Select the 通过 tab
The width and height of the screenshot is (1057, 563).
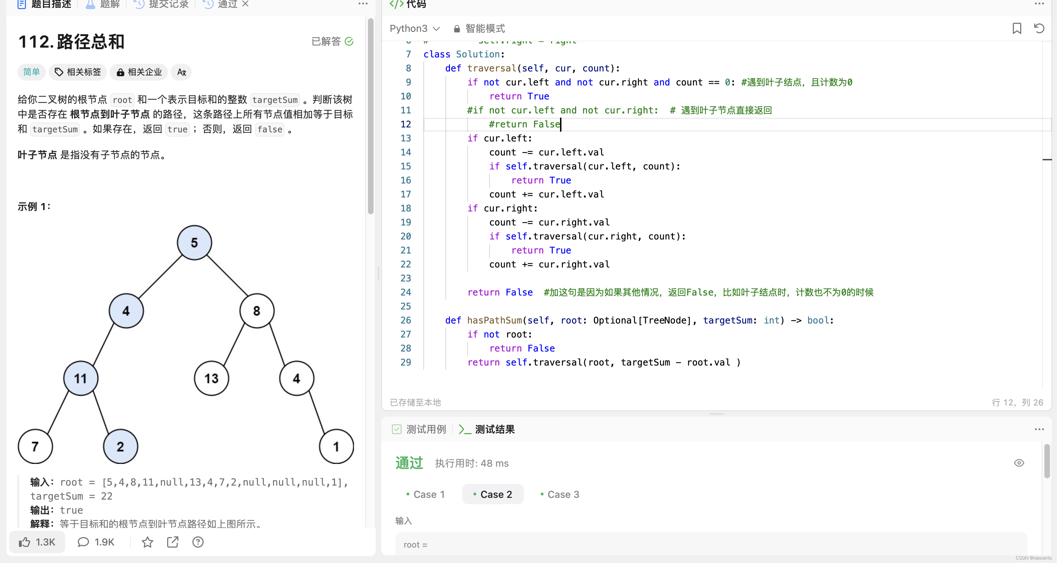pos(221,4)
